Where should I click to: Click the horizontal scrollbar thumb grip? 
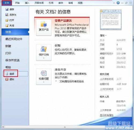[x=65, y=127]
